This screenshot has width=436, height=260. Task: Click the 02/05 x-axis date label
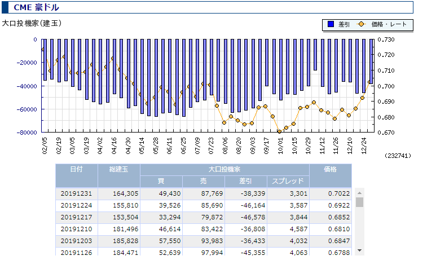tap(45, 146)
